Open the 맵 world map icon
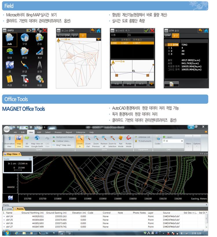This screenshot has height=237, width=217. (10, 65)
